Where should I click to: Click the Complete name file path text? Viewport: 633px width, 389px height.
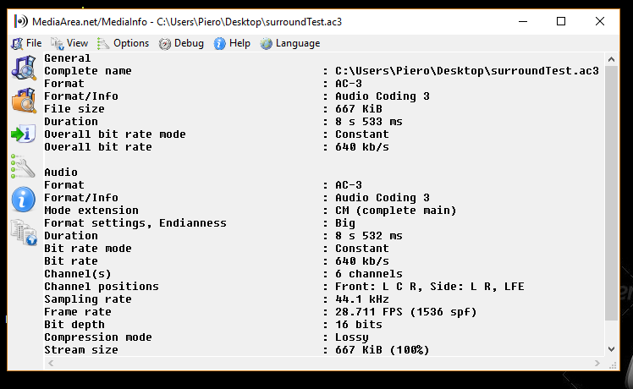coord(466,71)
